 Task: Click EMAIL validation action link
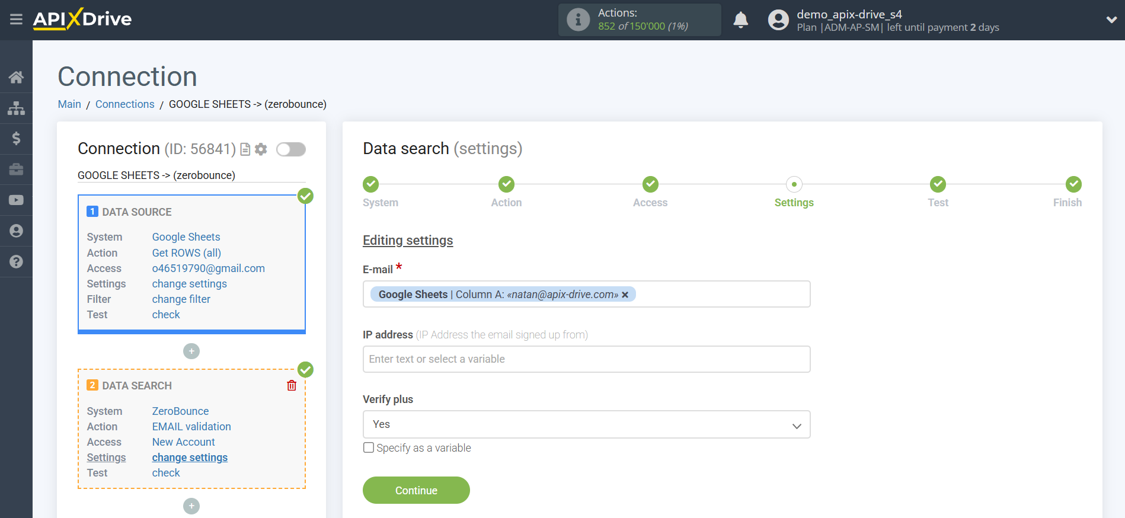191,427
